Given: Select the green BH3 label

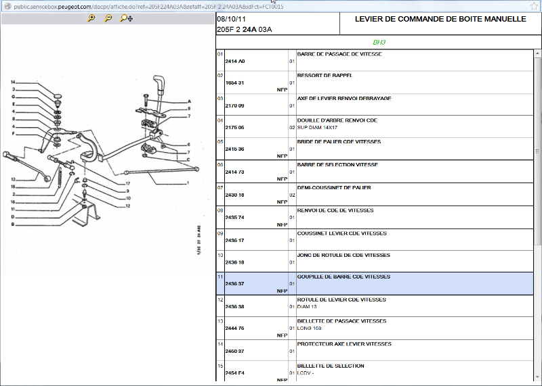Looking at the screenshot, I should (x=379, y=43).
